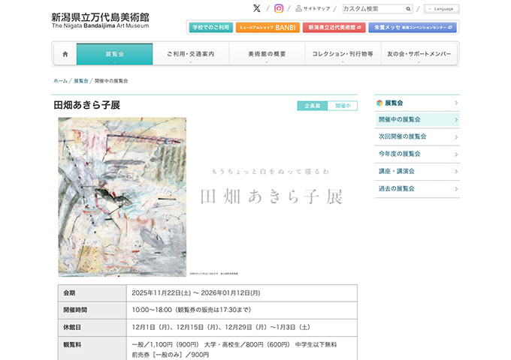Open the X (Twitter) social icon
The width and height of the screenshot is (511, 360).
[x=257, y=8]
